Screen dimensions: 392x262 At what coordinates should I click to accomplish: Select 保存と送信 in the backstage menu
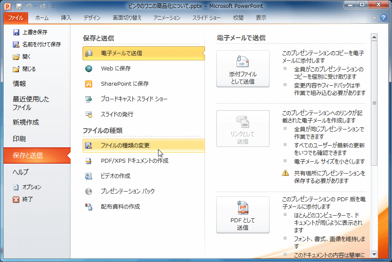pyautogui.click(x=37, y=155)
